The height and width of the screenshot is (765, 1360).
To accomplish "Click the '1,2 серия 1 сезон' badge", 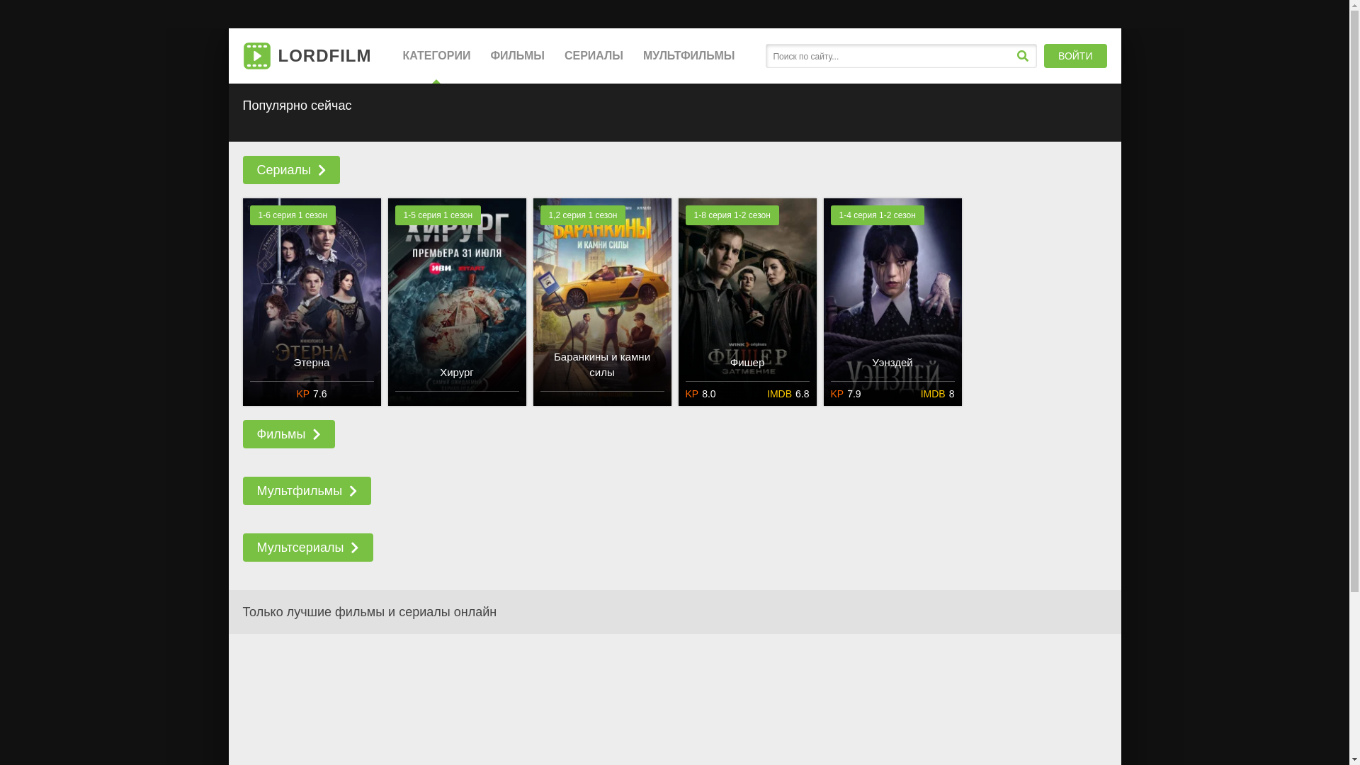I will pyautogui.click(x=582, y=215).
